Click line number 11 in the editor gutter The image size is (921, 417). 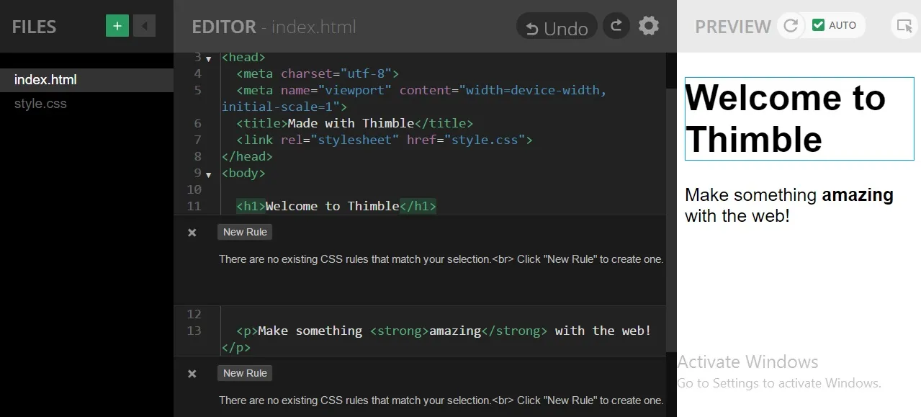tap(194, 206)
